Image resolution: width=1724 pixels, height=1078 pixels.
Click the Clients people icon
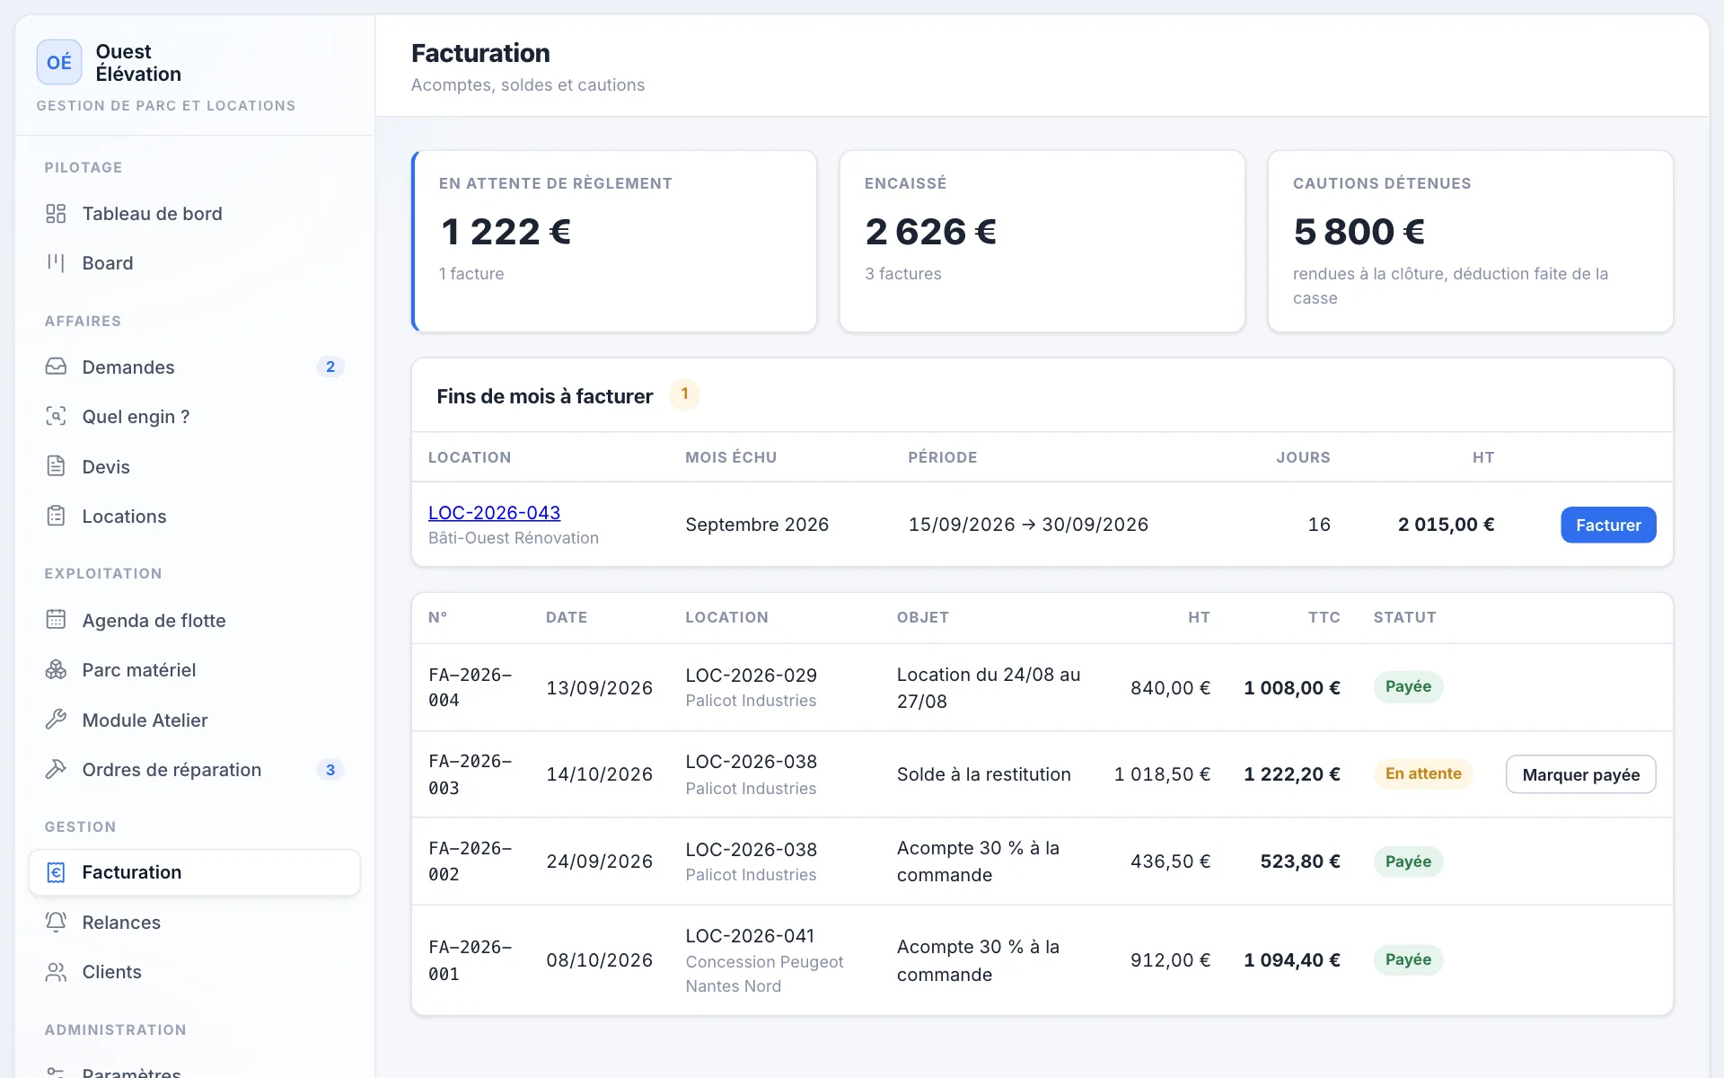(56, 972)
